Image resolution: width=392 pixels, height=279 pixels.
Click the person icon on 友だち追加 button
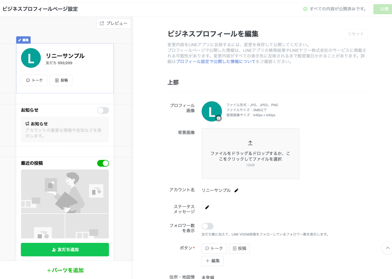point(54,250)
